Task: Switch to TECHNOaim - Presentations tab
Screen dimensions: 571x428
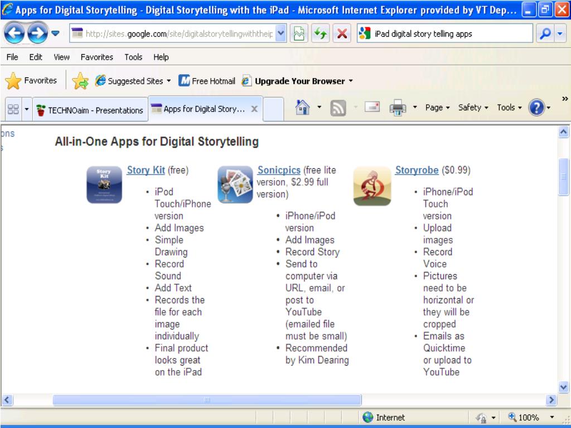Action: (x=90, y=110)
